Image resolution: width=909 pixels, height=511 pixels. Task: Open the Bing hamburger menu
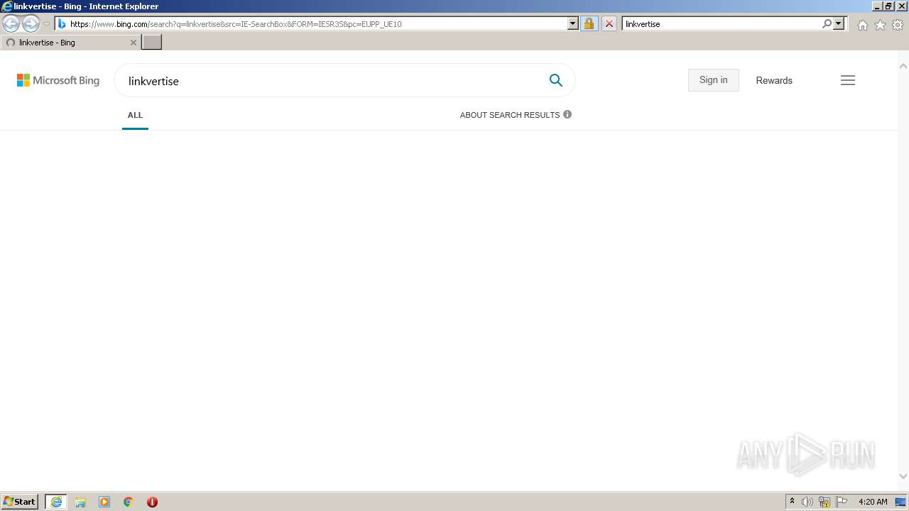(848, 80)
